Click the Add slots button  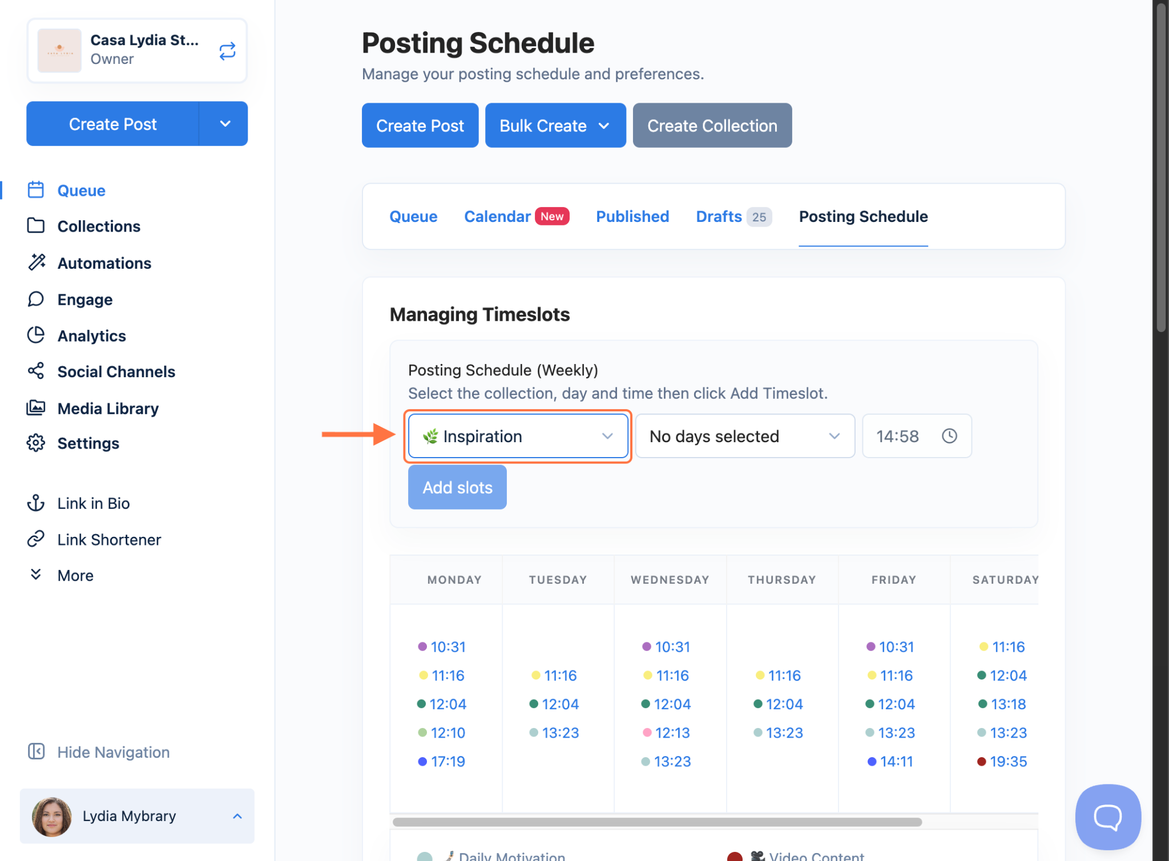tap(457, 487)
